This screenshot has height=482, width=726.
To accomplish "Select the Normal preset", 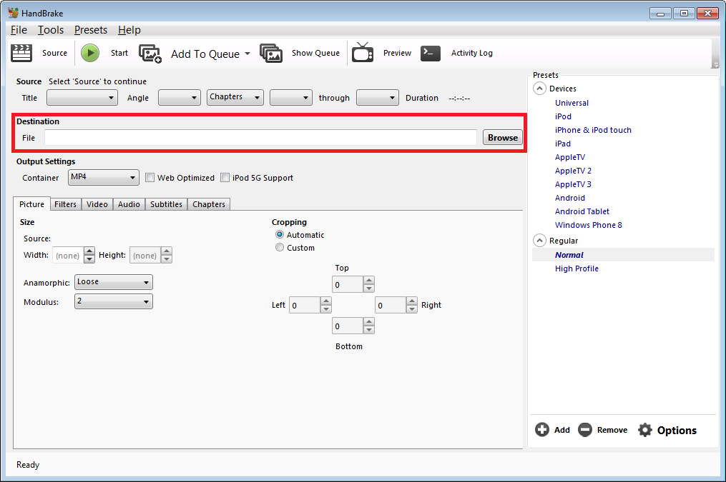I will [569, 255].
